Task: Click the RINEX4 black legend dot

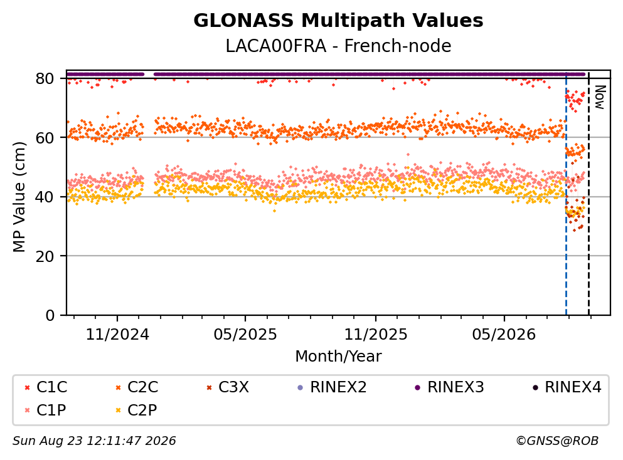Action: click(x=535, y=387)
